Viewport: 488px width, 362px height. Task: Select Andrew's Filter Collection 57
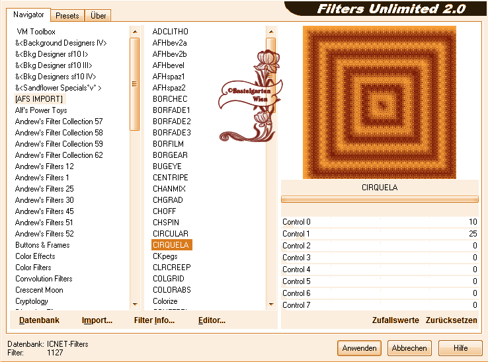pos(59,122)
